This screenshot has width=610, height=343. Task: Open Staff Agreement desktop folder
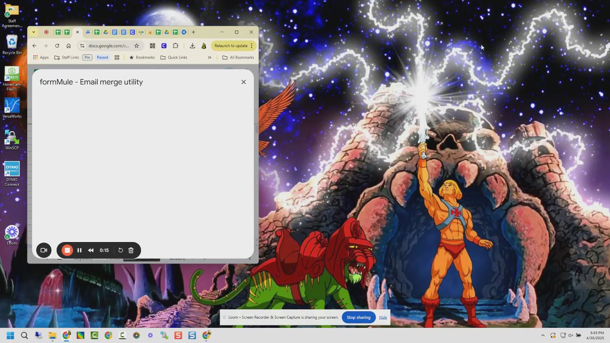tap(12, 16)
